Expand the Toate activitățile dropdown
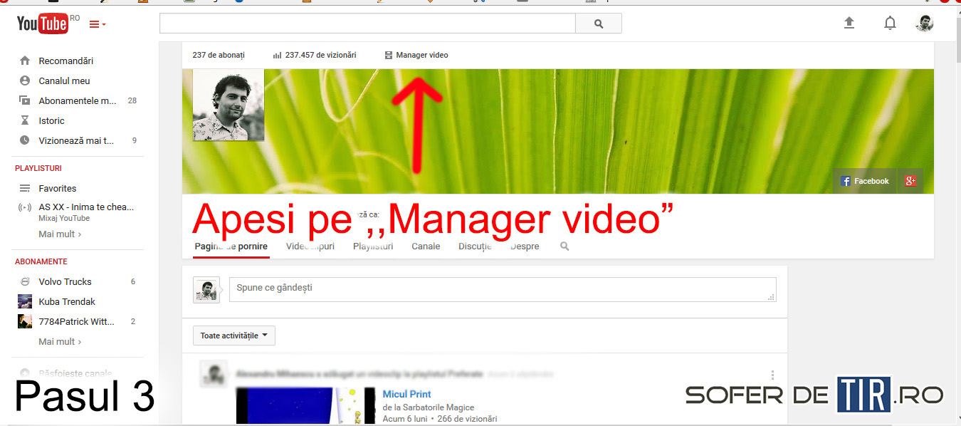 click(x=233, y=336)
